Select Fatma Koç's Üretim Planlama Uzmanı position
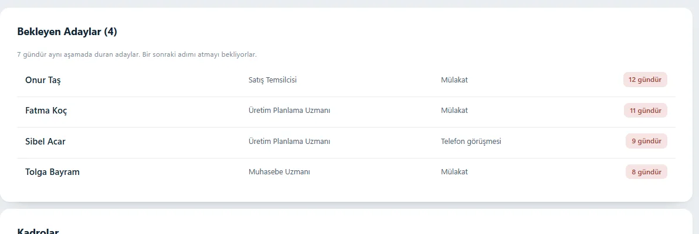 289,111
